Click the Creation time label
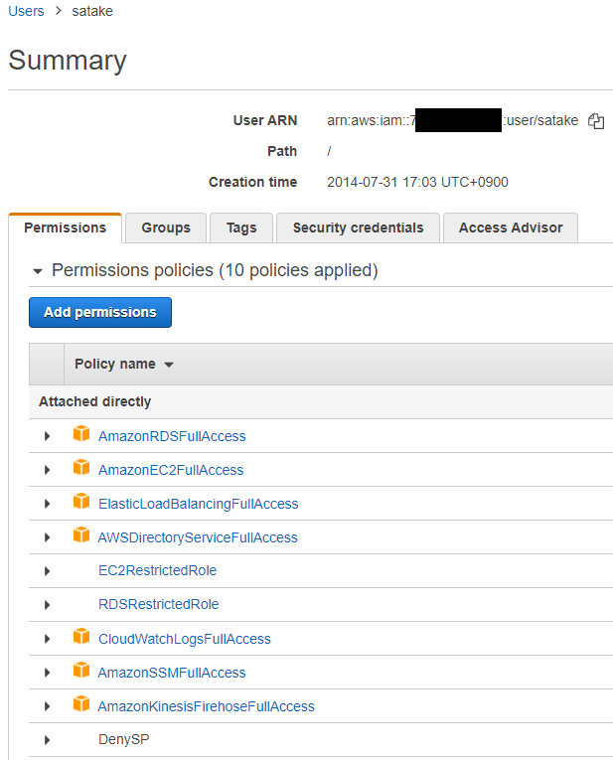Viewport: 613px width, 760px height. [x=253, y=182]
